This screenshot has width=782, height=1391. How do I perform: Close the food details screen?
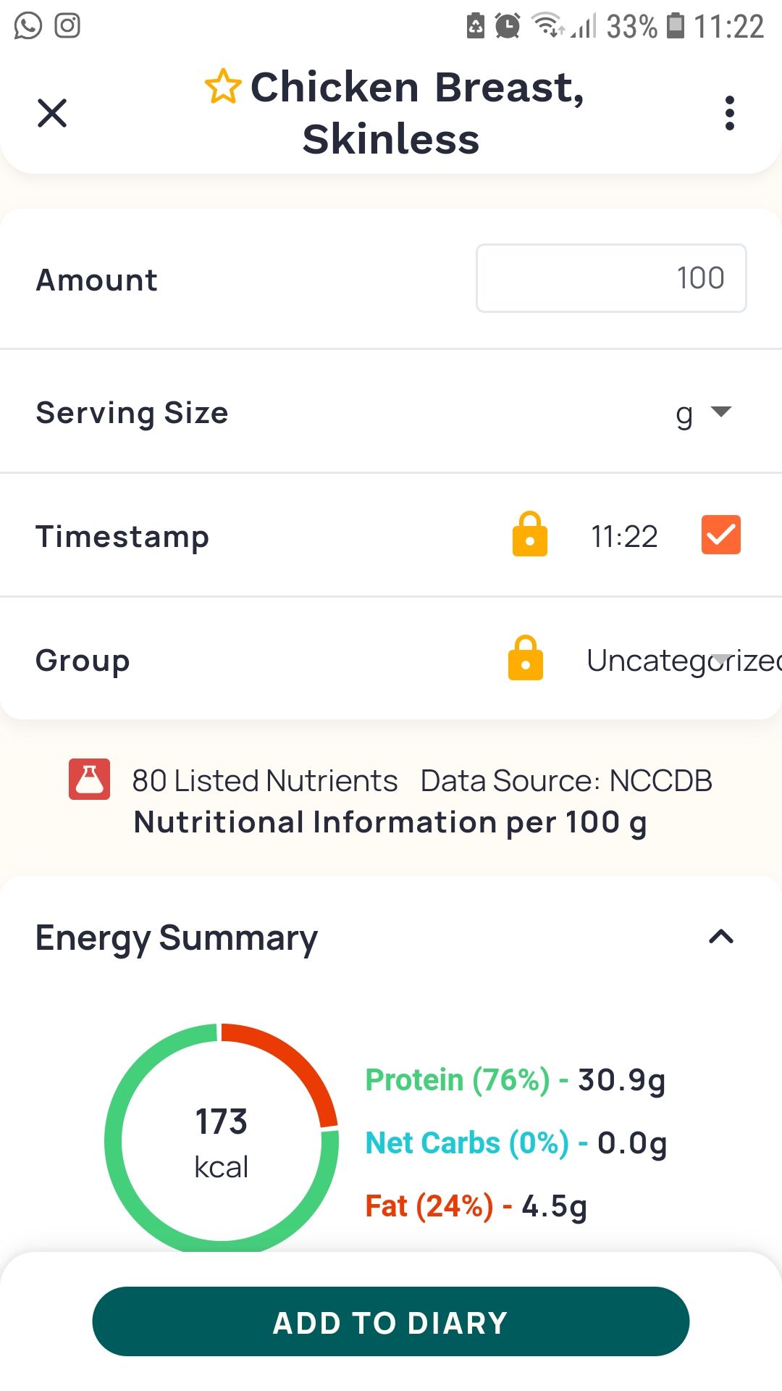coord(52,113)
